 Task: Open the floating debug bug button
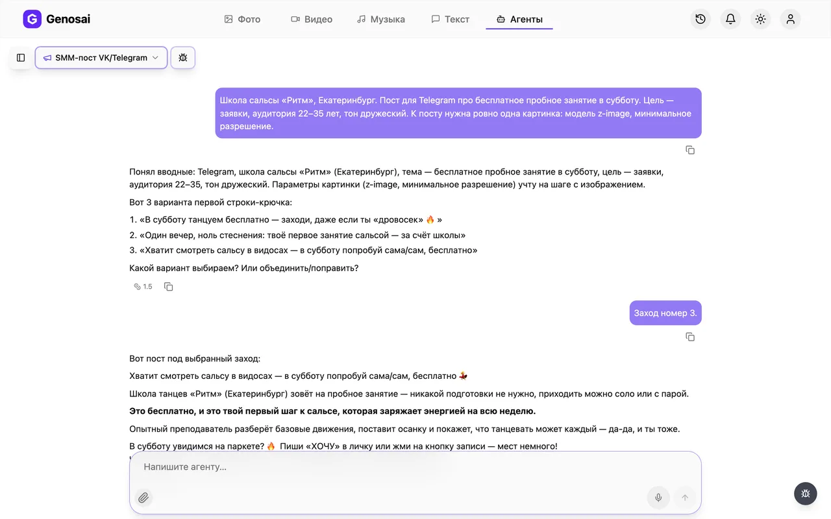(x=806, y=493)
